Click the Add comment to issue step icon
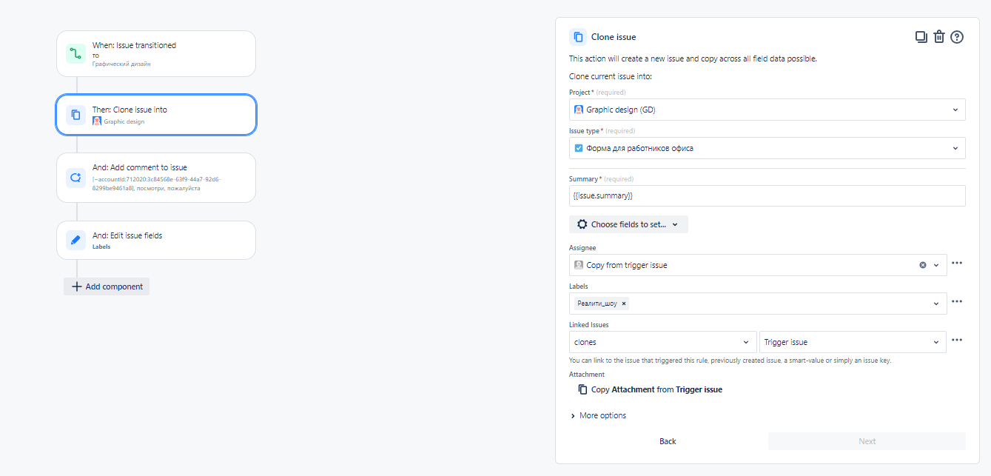 (x=75, y=178)
